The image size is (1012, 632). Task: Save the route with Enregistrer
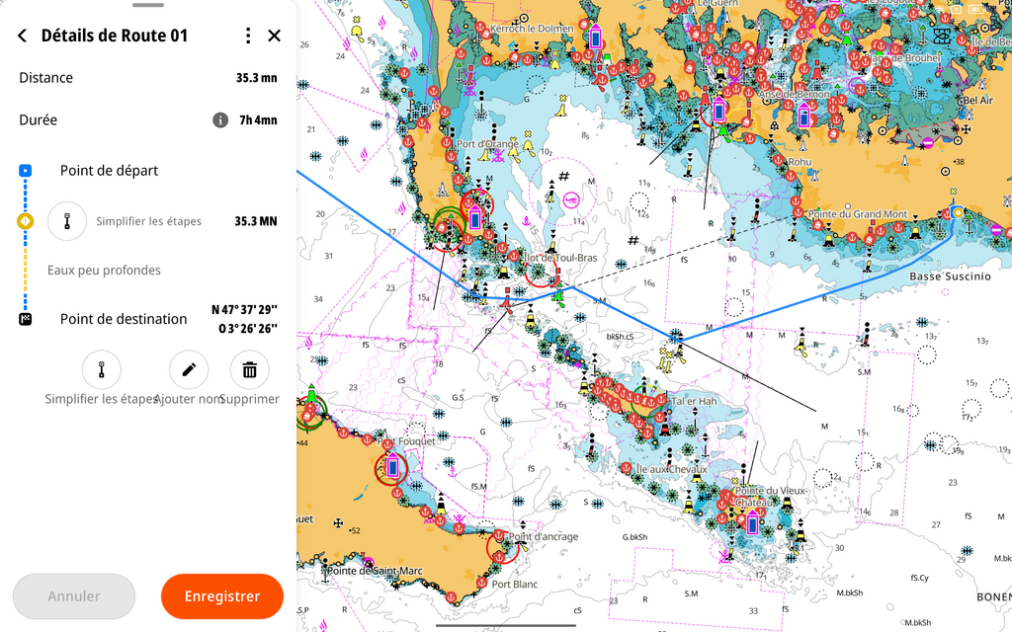click(x=222, y=596)
